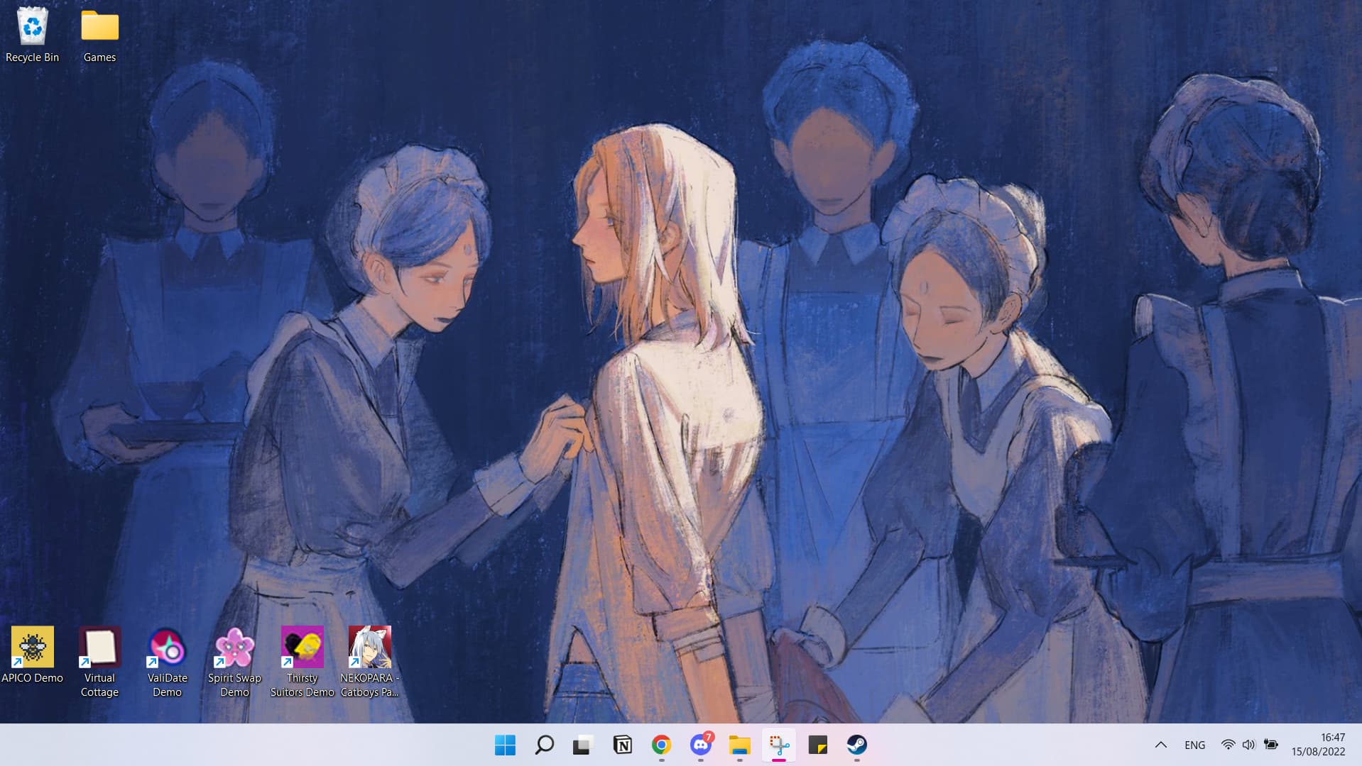1362x766 pixels.
Task: Open the Windows Start menu
Action: tap(505, 745)
